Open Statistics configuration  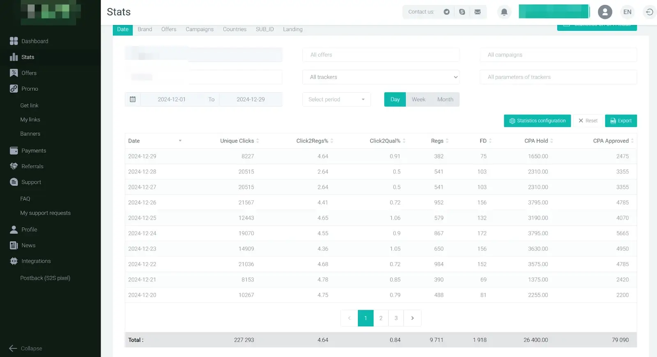tap(537, 121)
